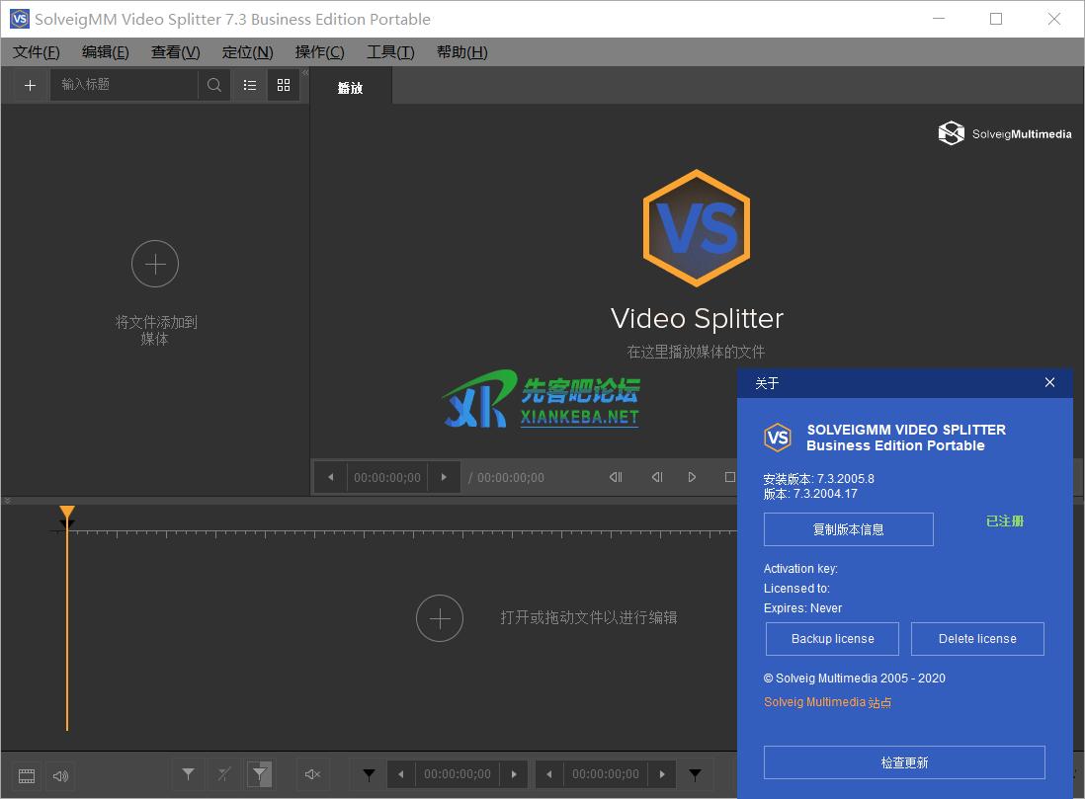Toggle the mute audio icon in timeline toolbar

click(x=313, y=774)
